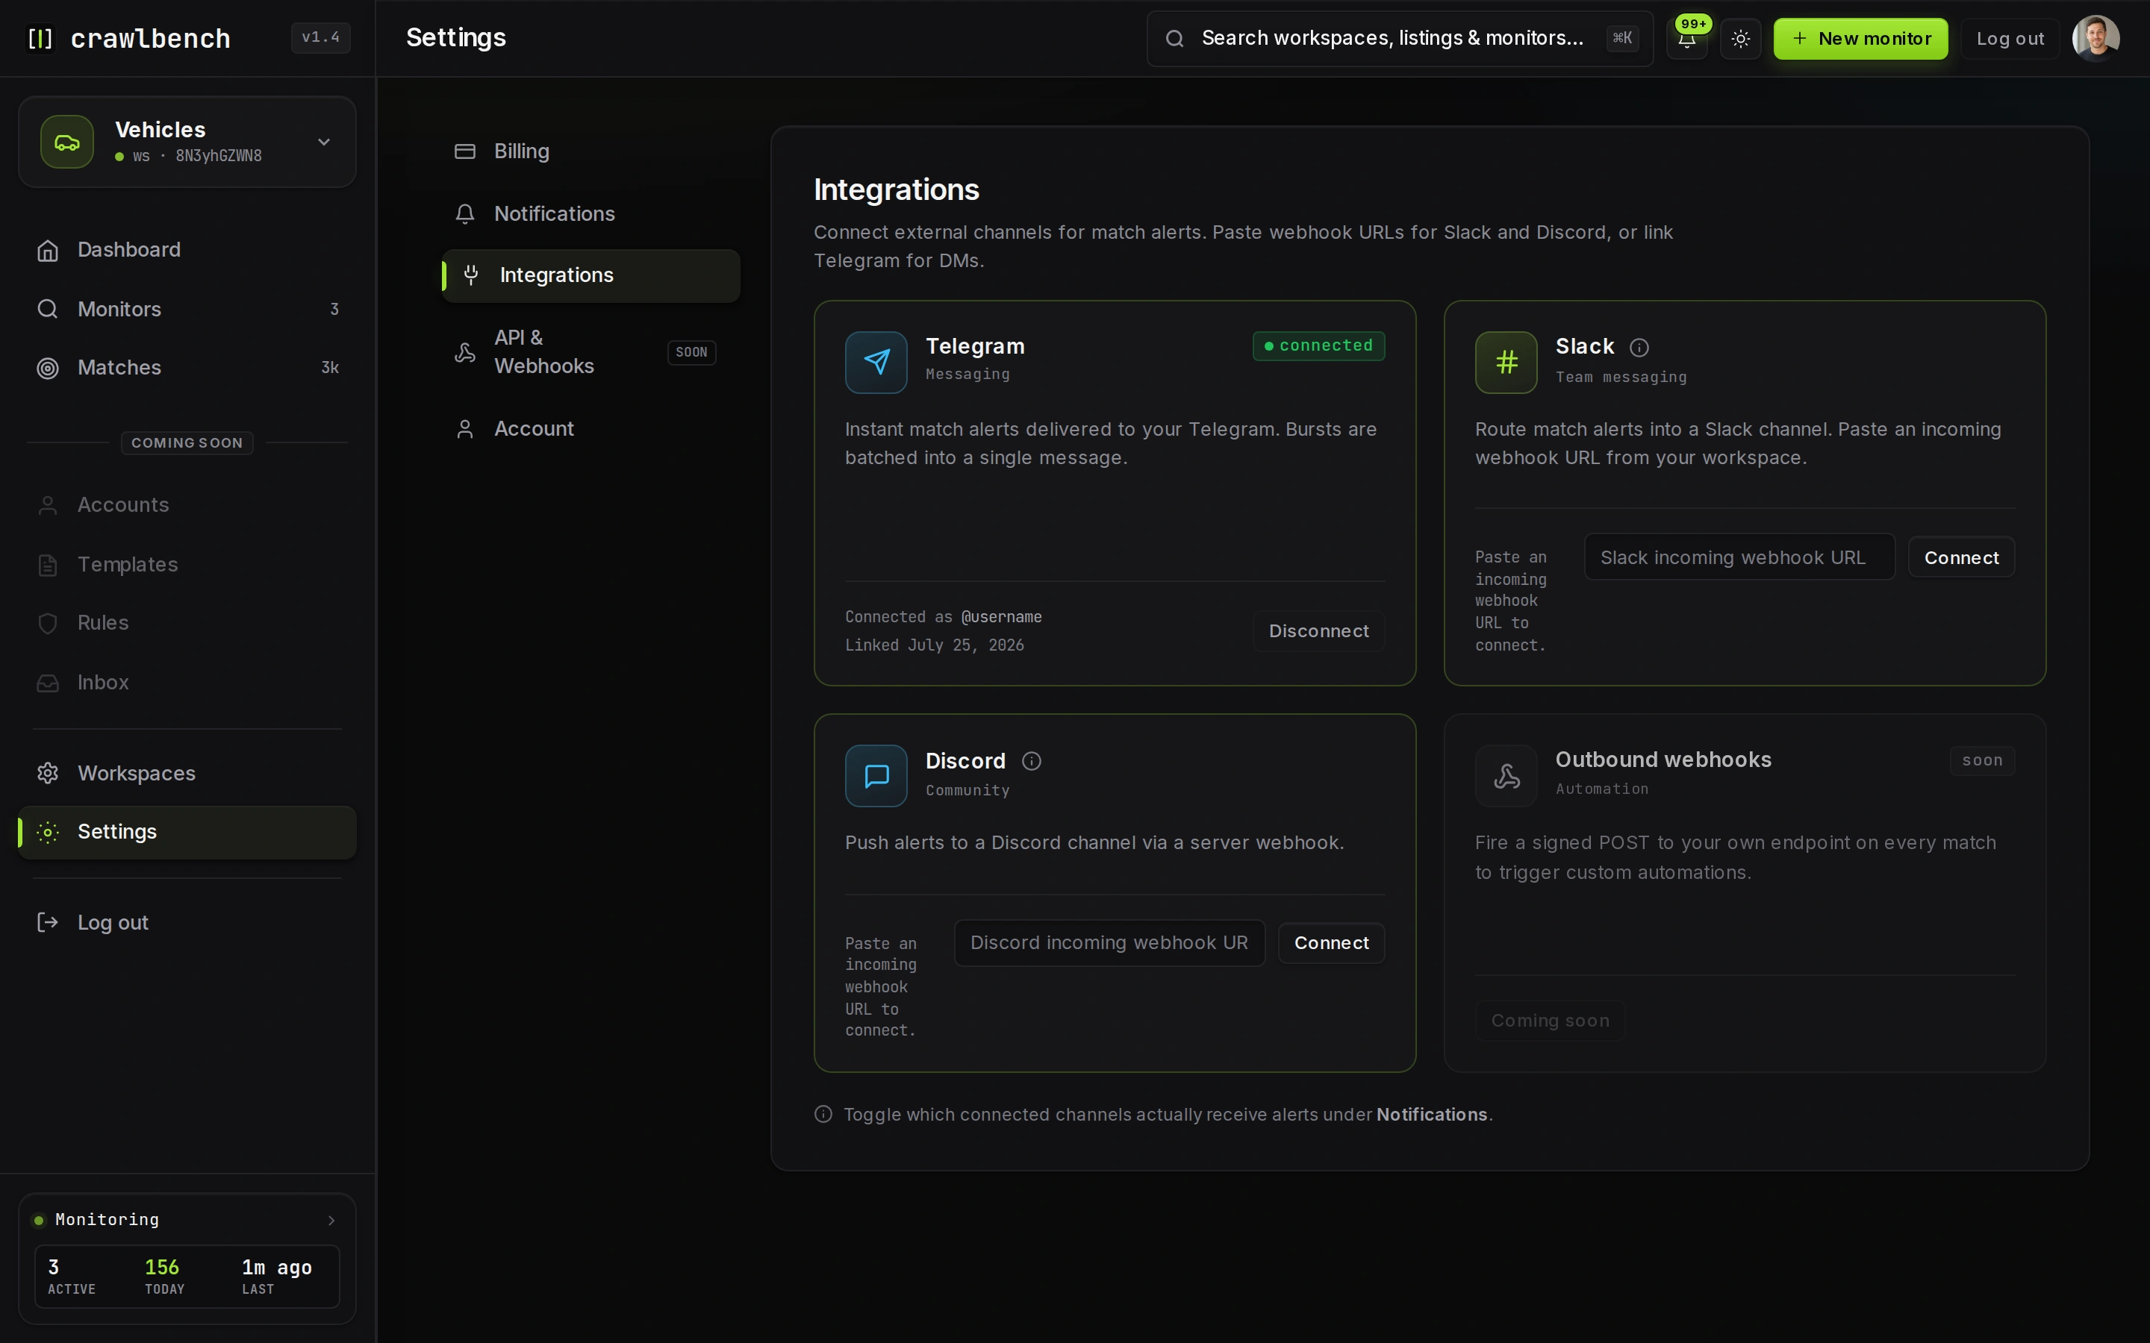2150x1343 pixels.
Task: Click the Integrations plug icon
Action: click(x=472, y=275)
